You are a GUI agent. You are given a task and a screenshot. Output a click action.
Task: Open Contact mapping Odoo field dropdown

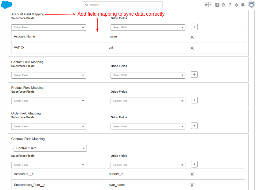coord(148,75)
